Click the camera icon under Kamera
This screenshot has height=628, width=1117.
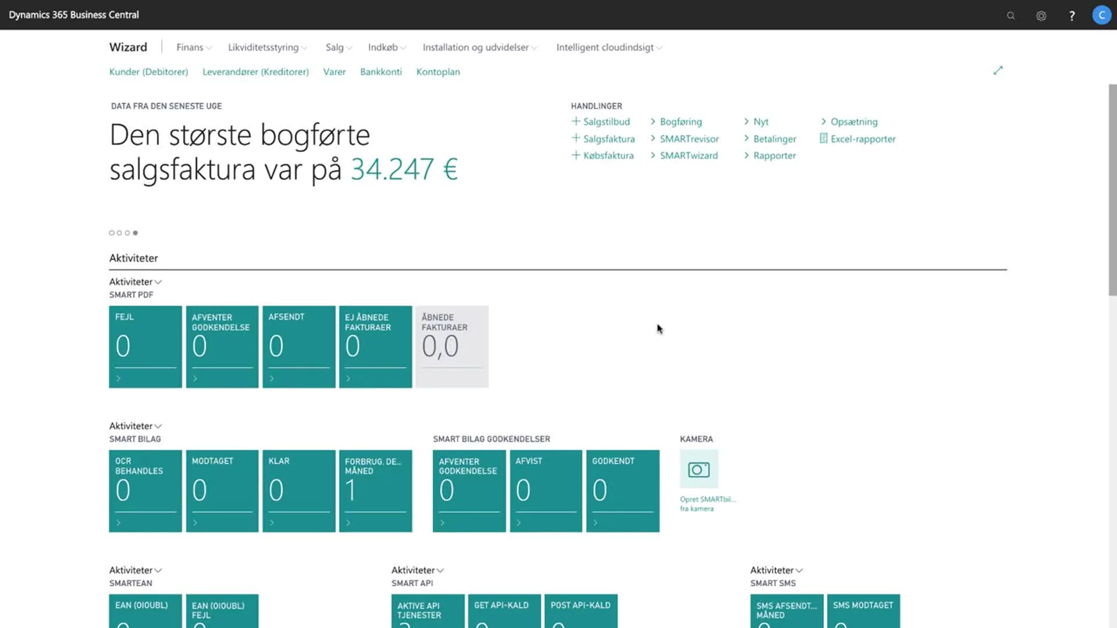tap(699, 469)
